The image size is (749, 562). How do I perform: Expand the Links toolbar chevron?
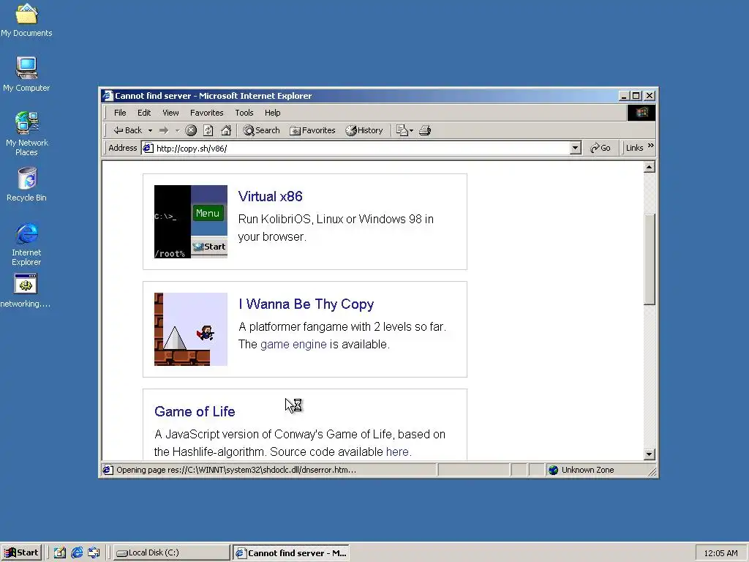click(x=650, y=146)
